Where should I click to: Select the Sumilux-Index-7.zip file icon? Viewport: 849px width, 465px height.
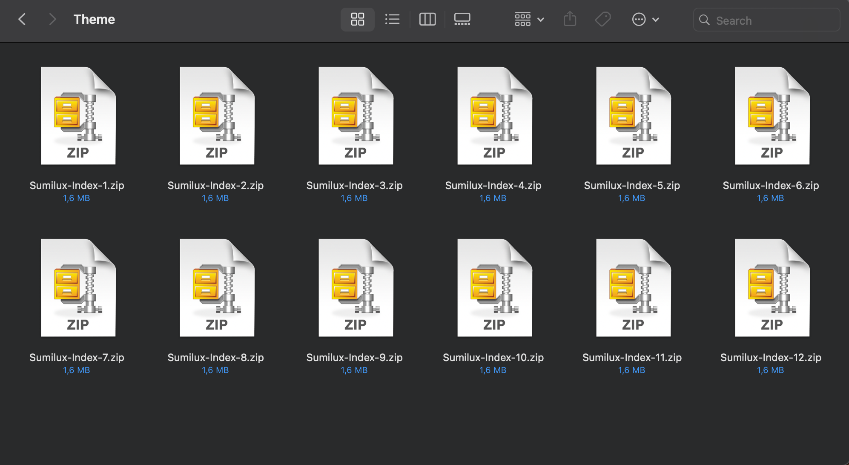78,288
